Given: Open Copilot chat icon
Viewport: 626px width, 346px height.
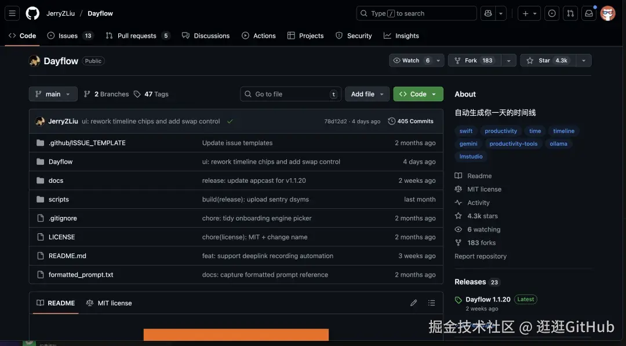Looking at the screenshot, I should point(488,13).
